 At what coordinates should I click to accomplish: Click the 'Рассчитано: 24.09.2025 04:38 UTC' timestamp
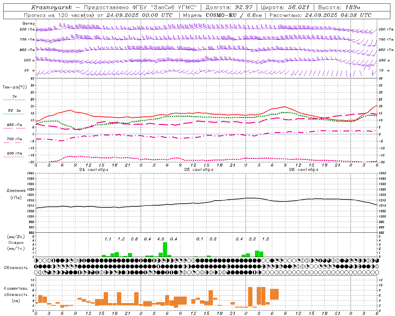click(x=320, y=15)
